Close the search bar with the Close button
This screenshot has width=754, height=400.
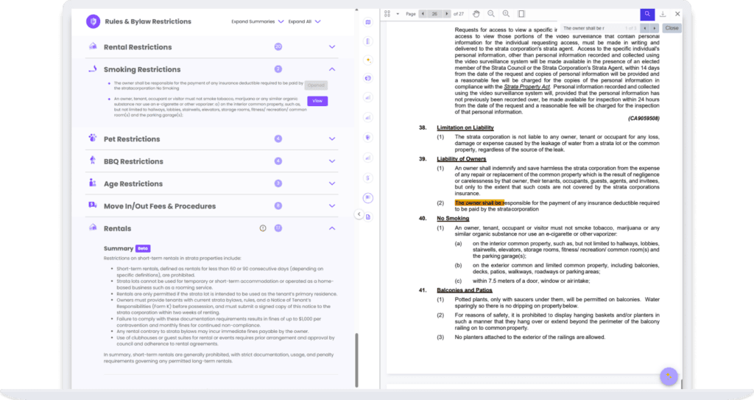click(x=672, y=28)
